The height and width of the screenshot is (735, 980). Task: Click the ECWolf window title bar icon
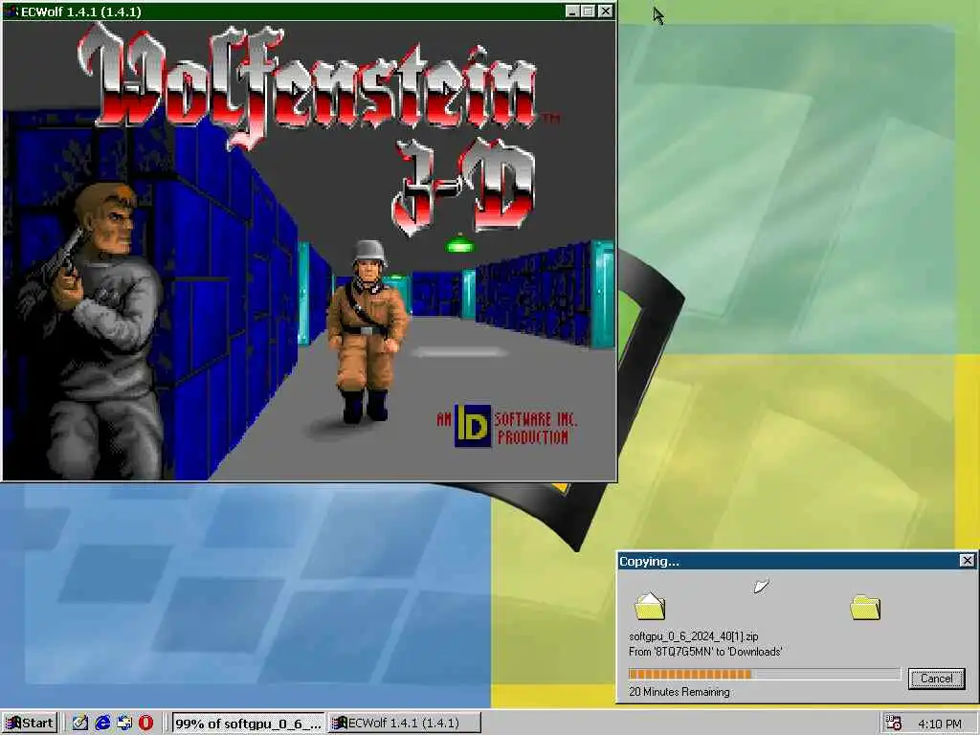click(11, 11)
